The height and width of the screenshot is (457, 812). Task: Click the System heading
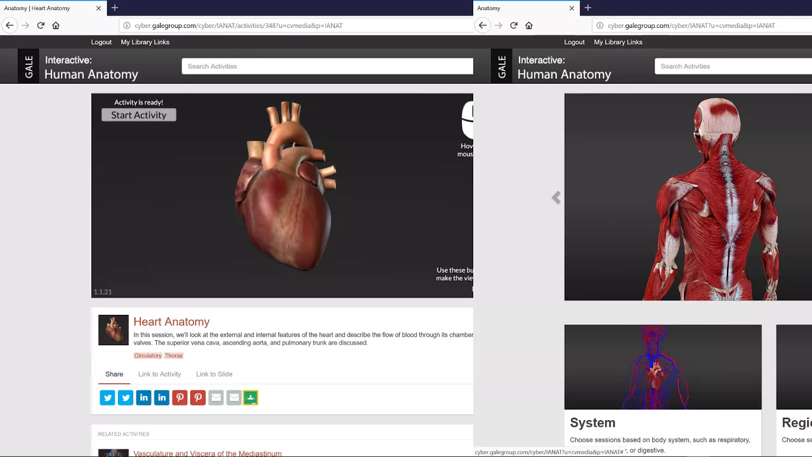click(x=593, y=423)
